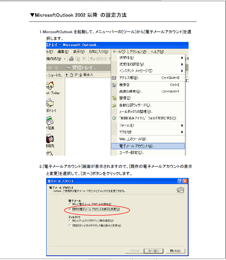This screenshot has width=226, height=260.
Task: Click the disabled < 戻る(B) button
Action: (x=134, y=251)
